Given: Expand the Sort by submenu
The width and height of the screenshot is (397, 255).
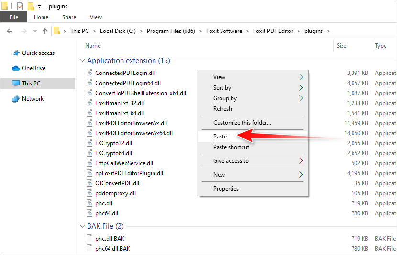Looking at the screenshot, I should tap(301, 88).
